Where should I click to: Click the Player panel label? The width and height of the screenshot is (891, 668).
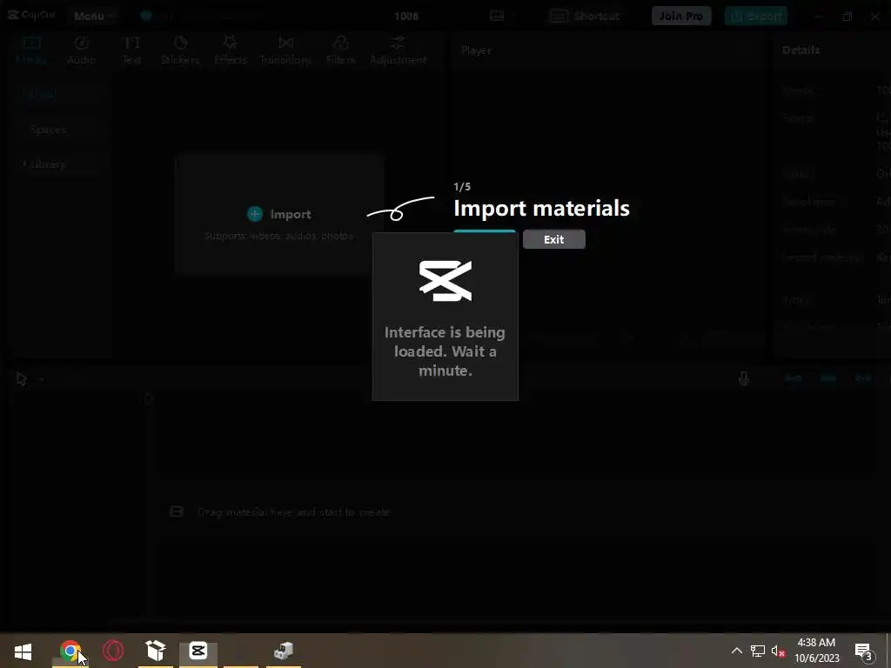476,50
